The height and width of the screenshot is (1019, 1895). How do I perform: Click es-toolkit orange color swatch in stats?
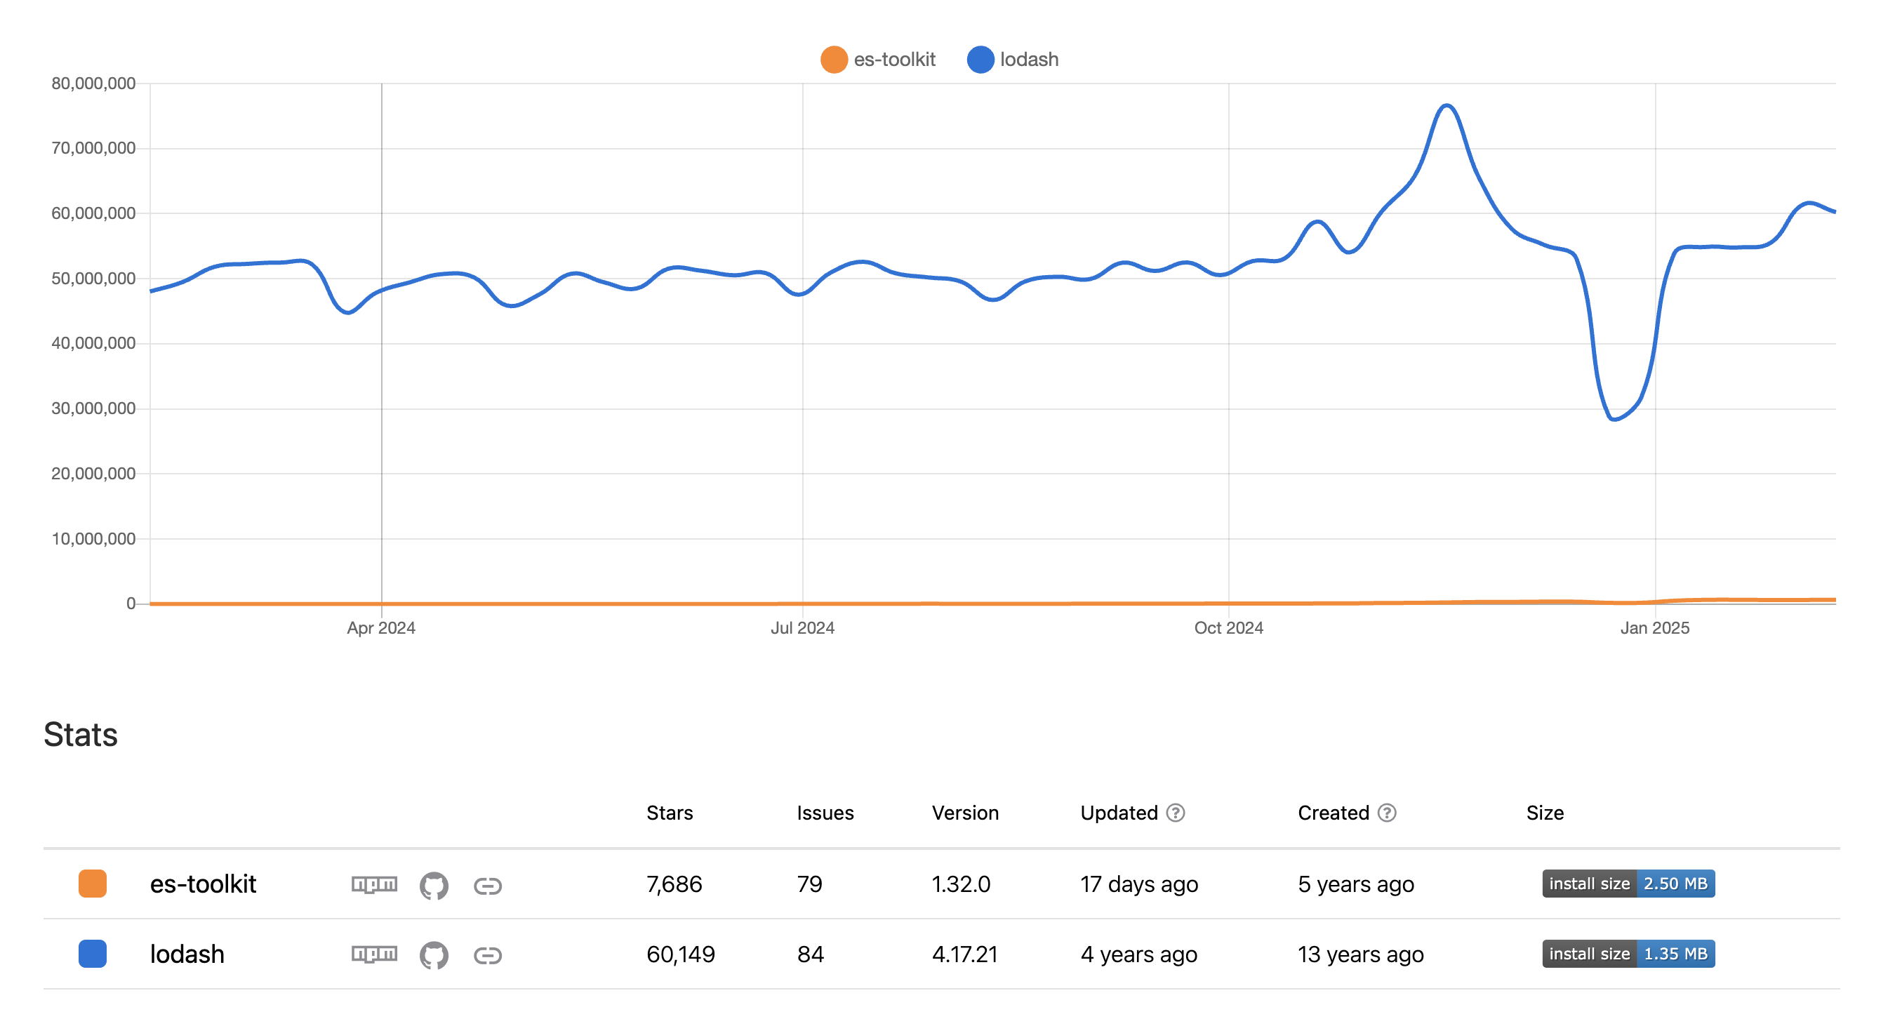(x=93, y=883)
